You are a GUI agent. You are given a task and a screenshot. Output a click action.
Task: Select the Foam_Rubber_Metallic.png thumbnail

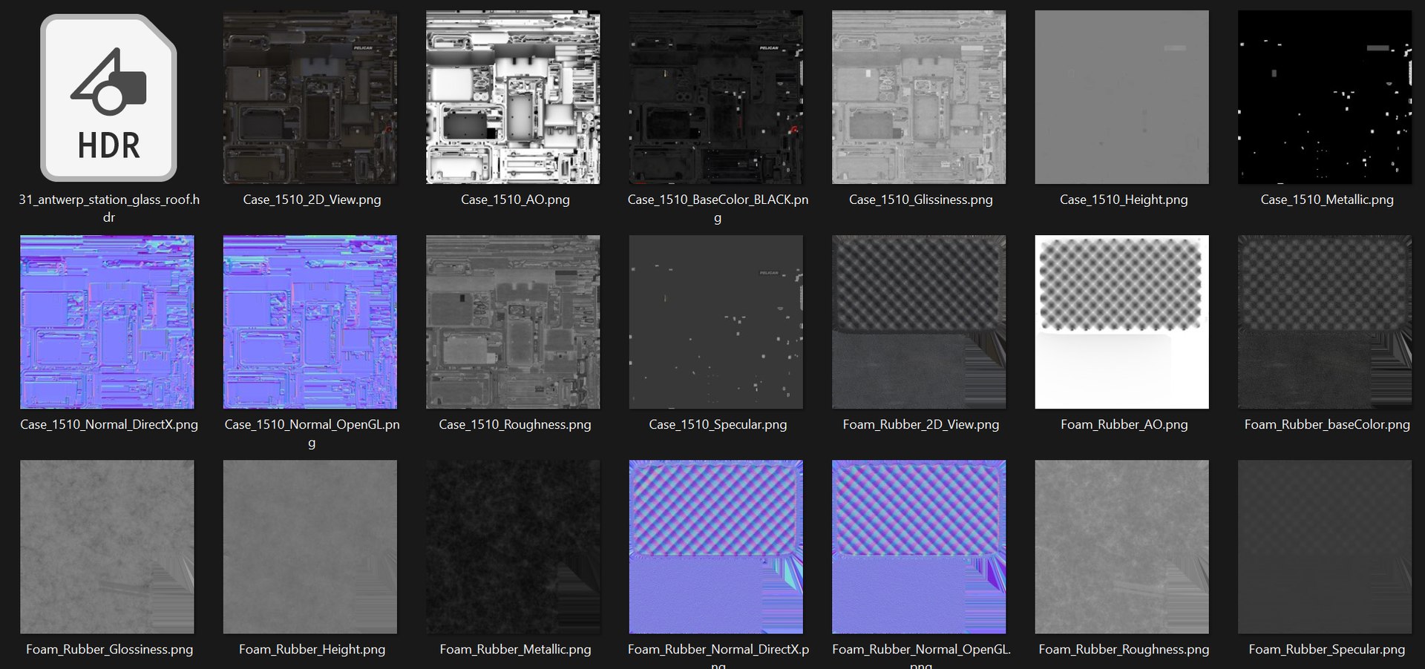513,547
